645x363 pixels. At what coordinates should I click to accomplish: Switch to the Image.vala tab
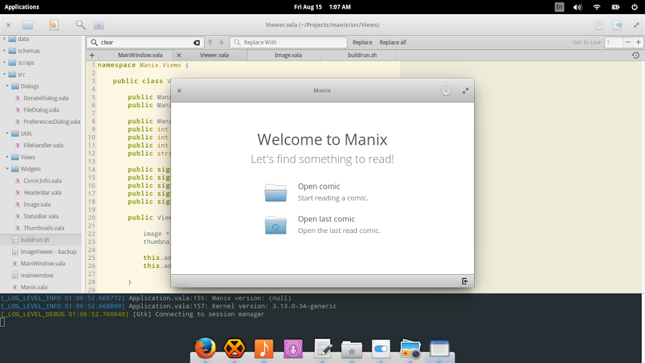pos(288,55)
